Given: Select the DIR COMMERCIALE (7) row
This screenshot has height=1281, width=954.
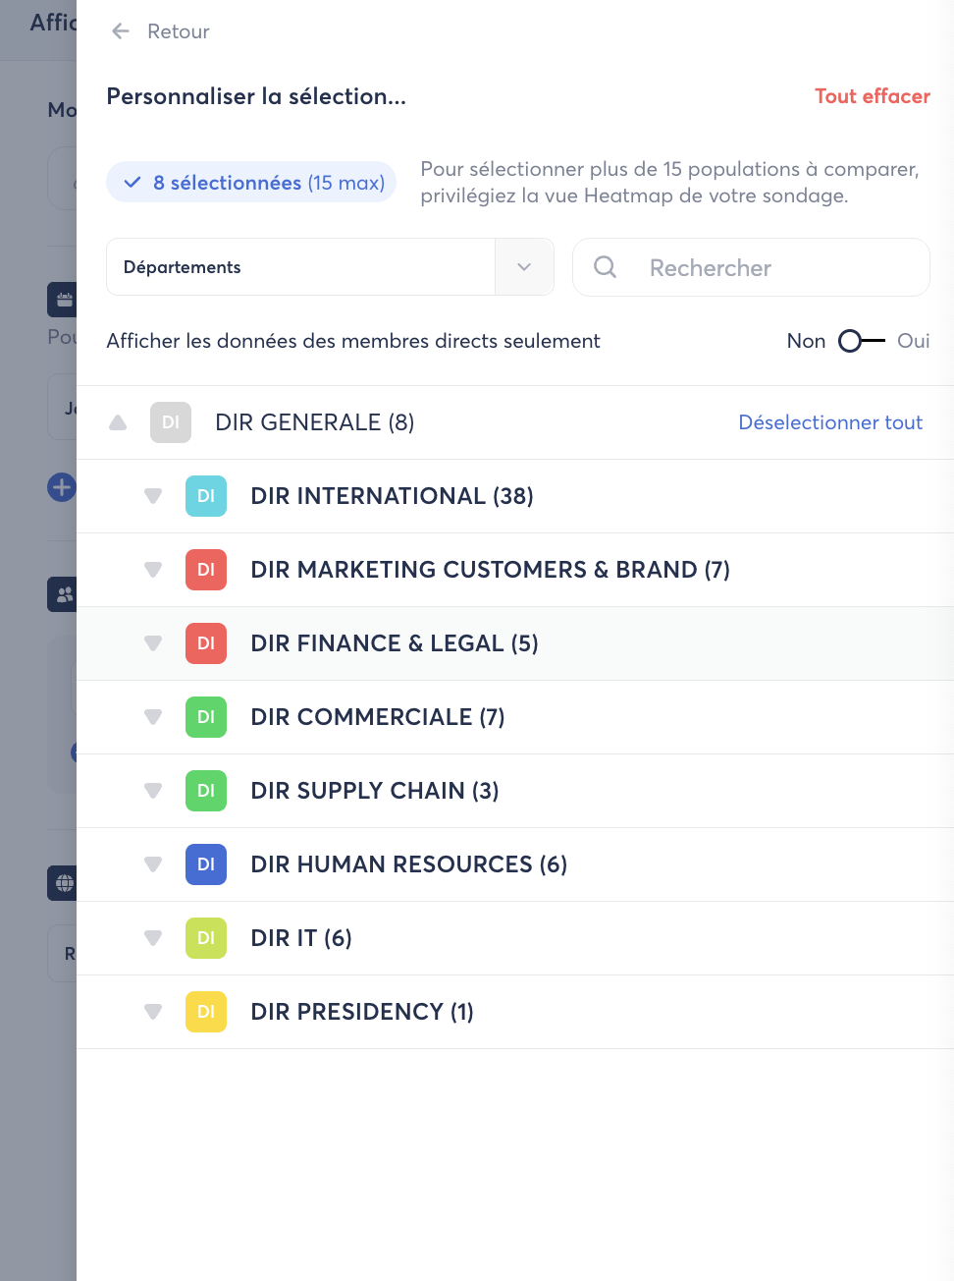Looking at the screenshot, I should click(378, 717).
